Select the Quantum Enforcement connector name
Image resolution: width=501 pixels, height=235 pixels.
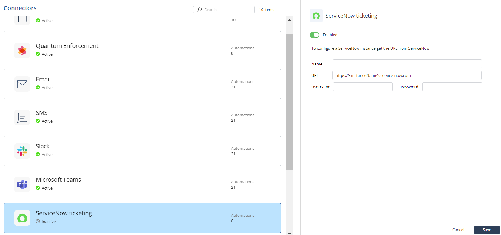click(x=67, y=46)
